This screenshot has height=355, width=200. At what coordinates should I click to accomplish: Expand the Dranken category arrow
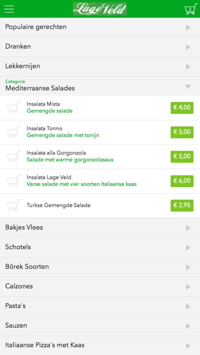pos(188,47)
